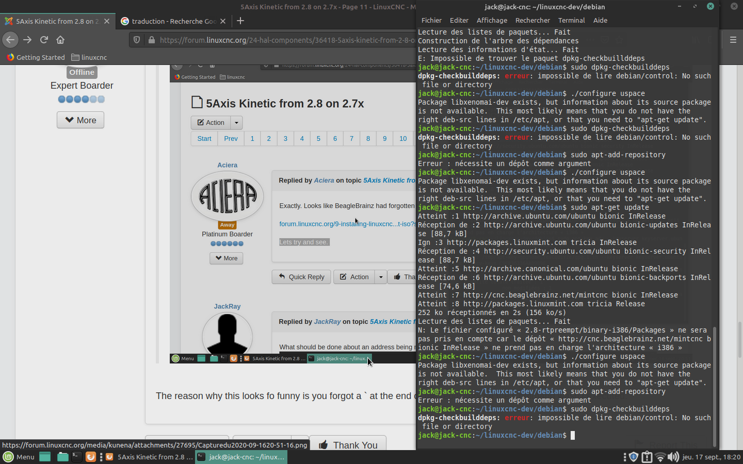Click the terminal window scrollbar
Screen dimensions: 743x464
tap(715, 386)
